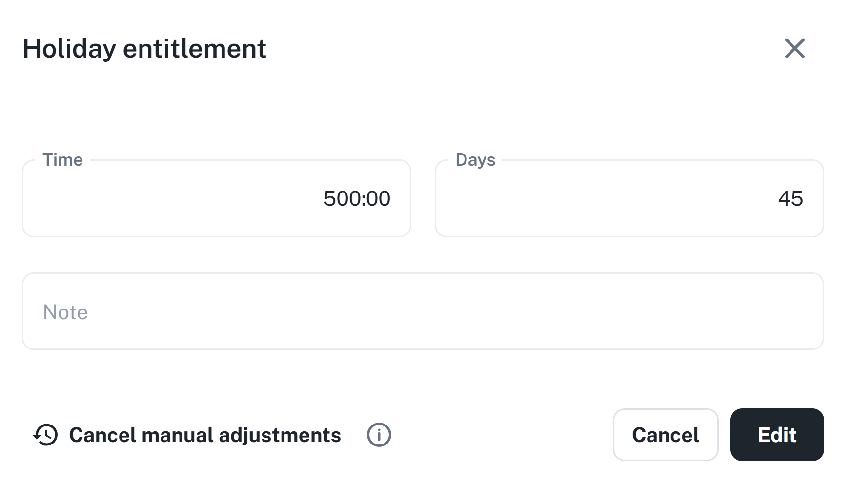Image resolution: width=851 pixels, height=483 pixels.
Task: Click the history clock restore icon
Action: [45, 435]
